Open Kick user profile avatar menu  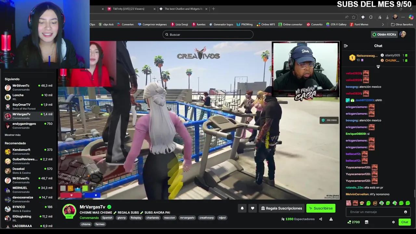pos(403,34)
